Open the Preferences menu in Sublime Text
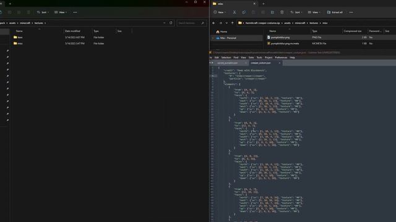 [281, 57]
